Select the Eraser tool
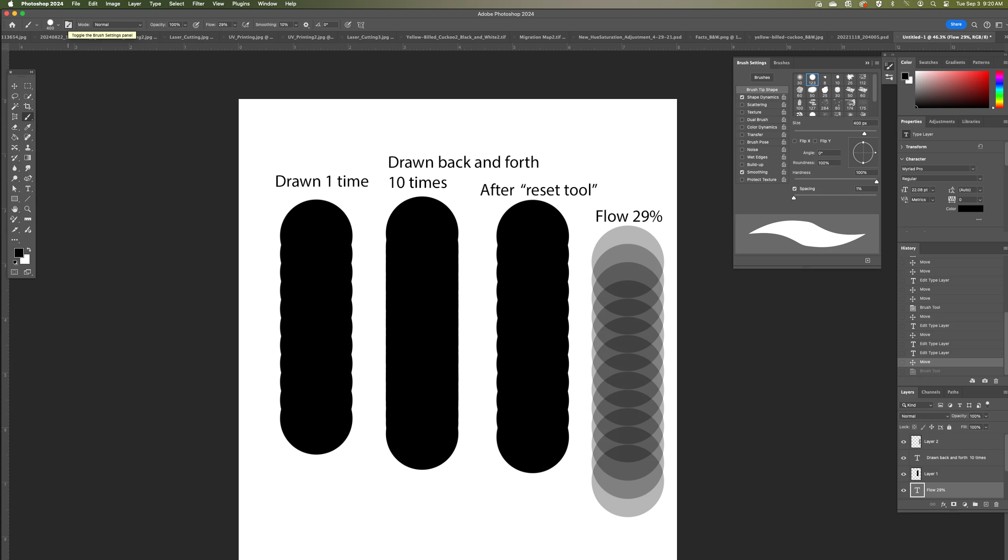 coord(15,127)
